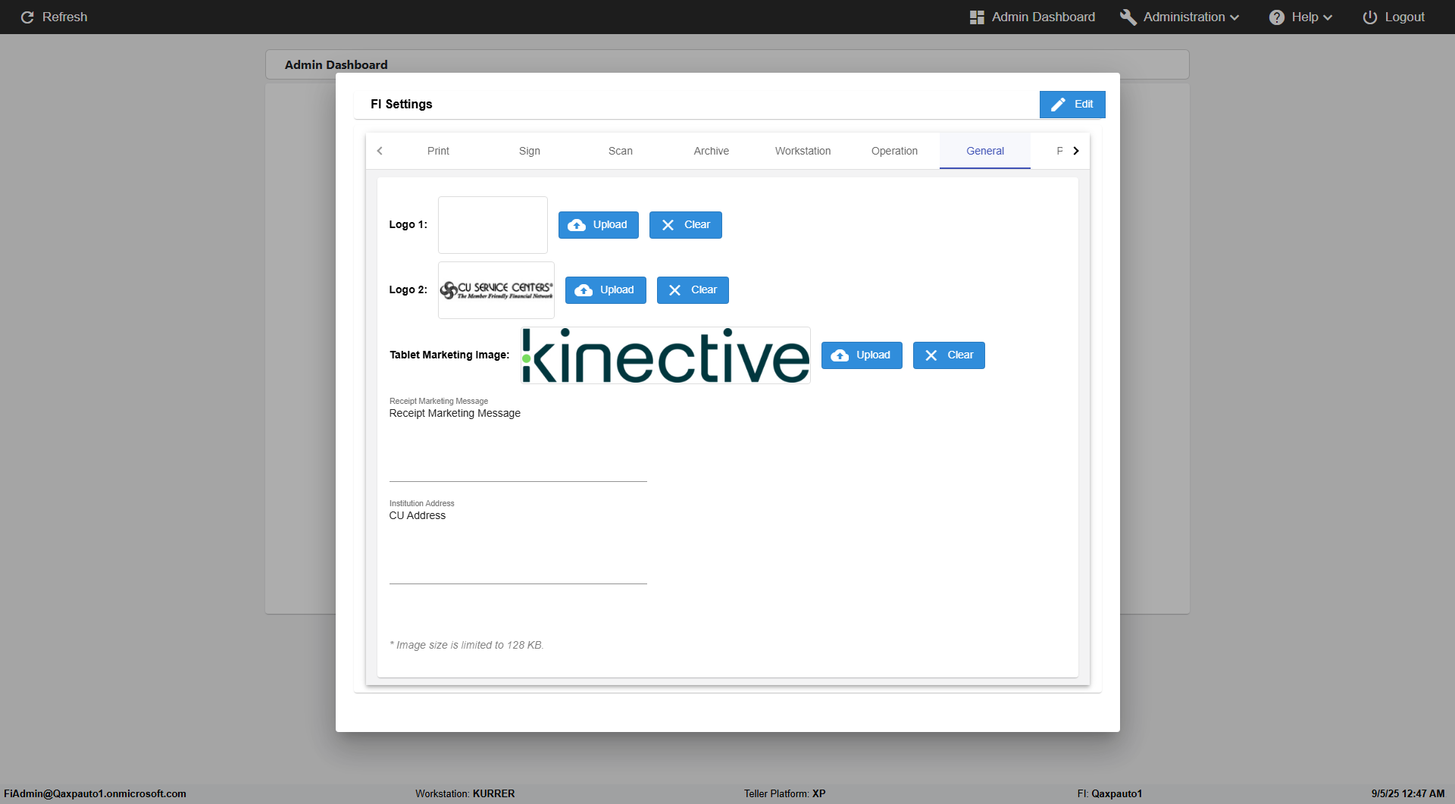1455x804 pixels.
Task: Switch to the Print tab
Action: [x=438, y=151]
